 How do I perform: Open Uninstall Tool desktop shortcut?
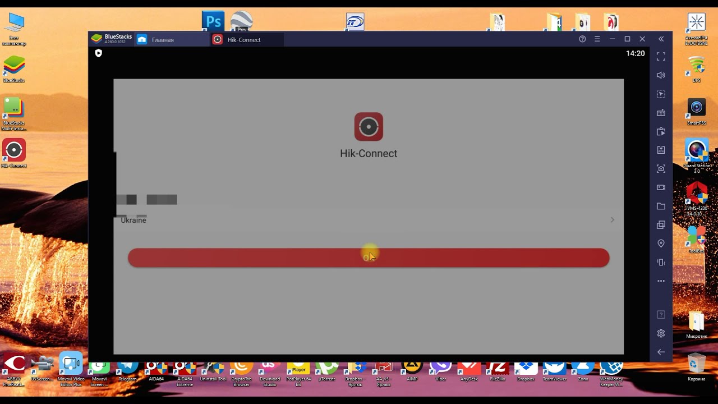point(213,371)
